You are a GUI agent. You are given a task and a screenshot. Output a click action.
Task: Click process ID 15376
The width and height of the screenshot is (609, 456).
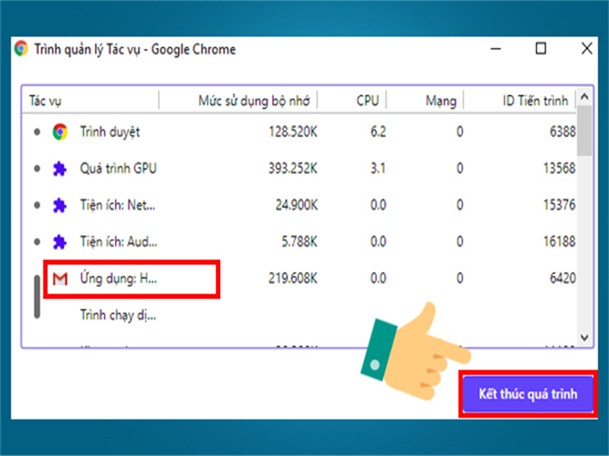coord(560,205)
